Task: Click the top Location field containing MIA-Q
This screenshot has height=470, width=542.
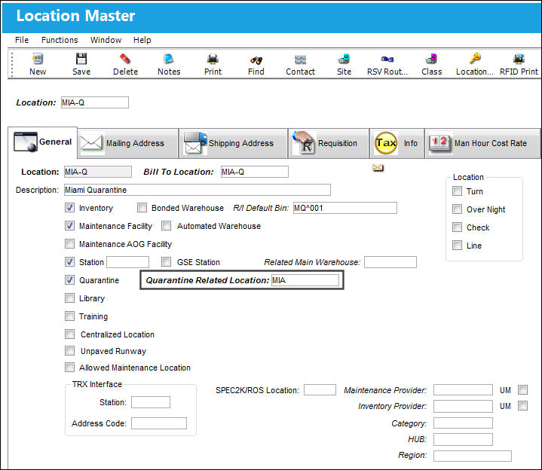Action: tap(95, 102)
